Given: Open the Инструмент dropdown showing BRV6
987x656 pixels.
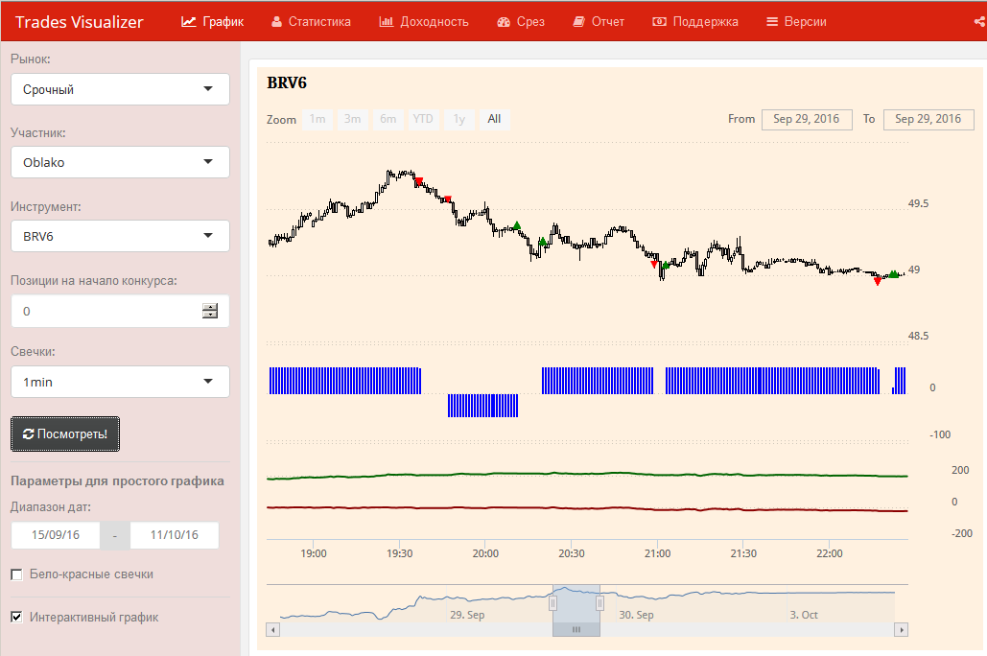Looking at the screenshot, I should point(120,236).
